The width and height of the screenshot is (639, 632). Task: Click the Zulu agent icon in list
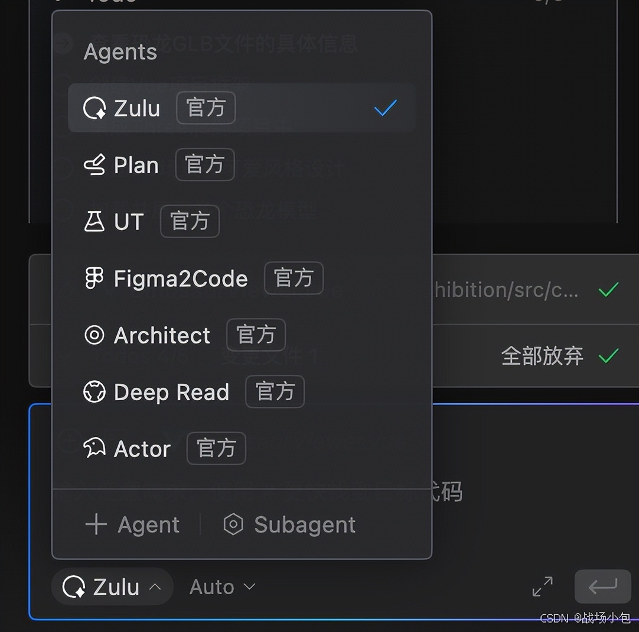coord(94,109)
